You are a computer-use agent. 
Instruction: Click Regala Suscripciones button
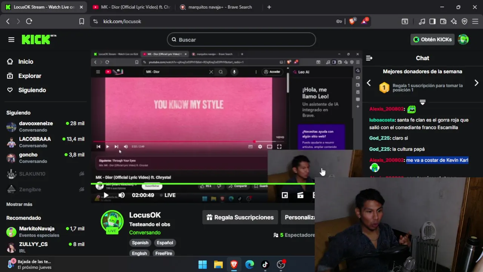240,217
